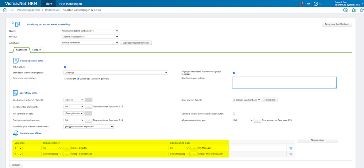The height and width of the screenshot is (168, 364).
Task: Switch to the Stappen tab
Action: pyautogui.click(x=37, y=50)
